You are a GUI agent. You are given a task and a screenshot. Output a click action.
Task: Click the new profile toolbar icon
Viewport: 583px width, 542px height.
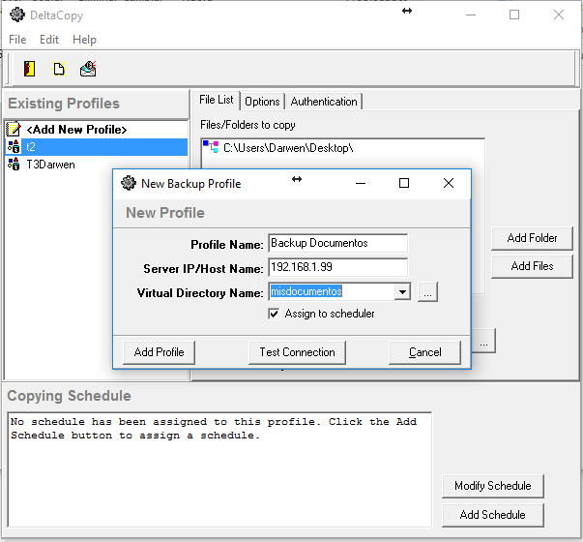tap(59, 69)
